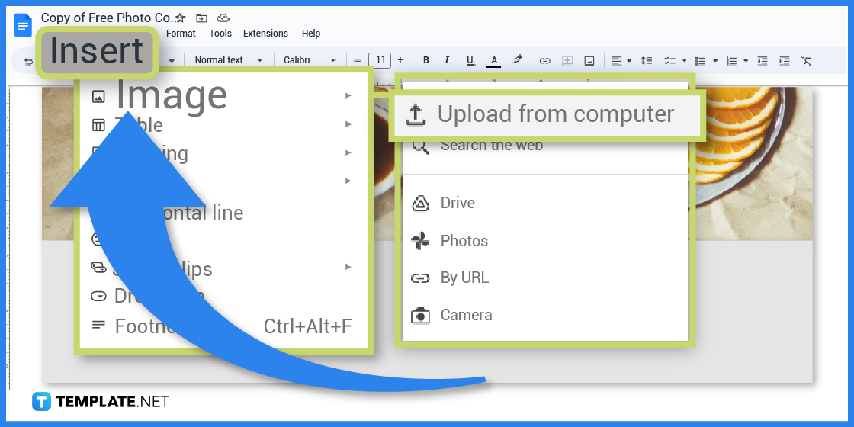Expand the Smart chips submenu arrow
Screen dimensions: 854x427
pos(348,267)
